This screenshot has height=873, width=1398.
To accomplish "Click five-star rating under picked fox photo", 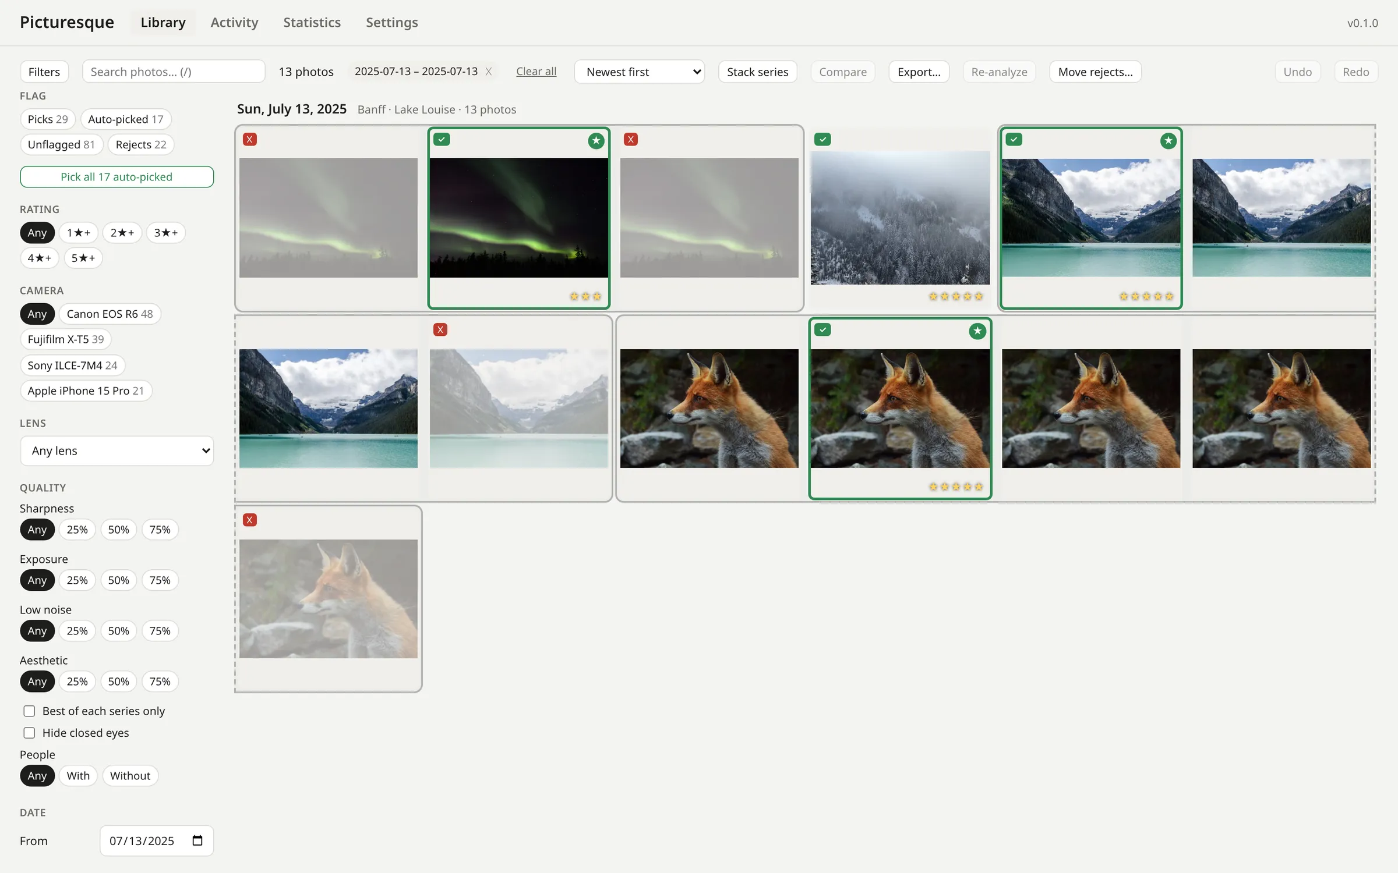I will [x=956, y=487].
